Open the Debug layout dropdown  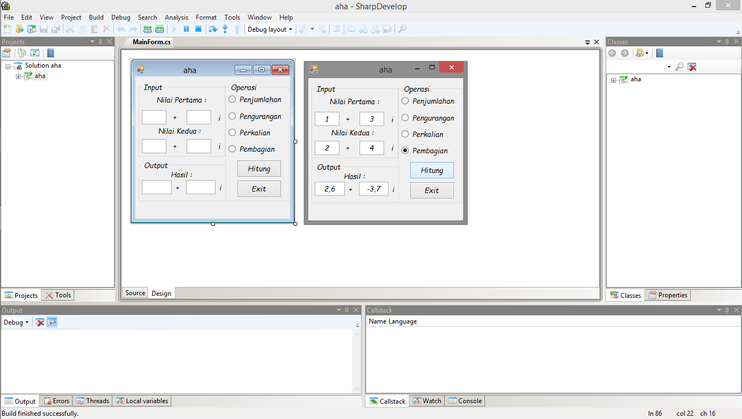[270, 29]
